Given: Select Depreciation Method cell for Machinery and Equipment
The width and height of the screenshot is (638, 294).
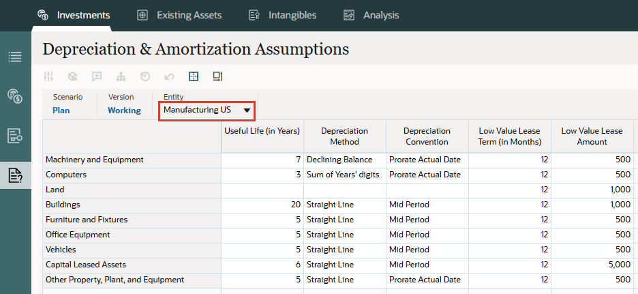Looking at the screenshot, I should [x=344, y=160].
